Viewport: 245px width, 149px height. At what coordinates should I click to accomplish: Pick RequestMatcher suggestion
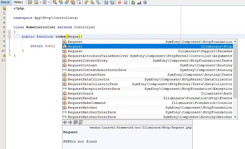[148, 107]
